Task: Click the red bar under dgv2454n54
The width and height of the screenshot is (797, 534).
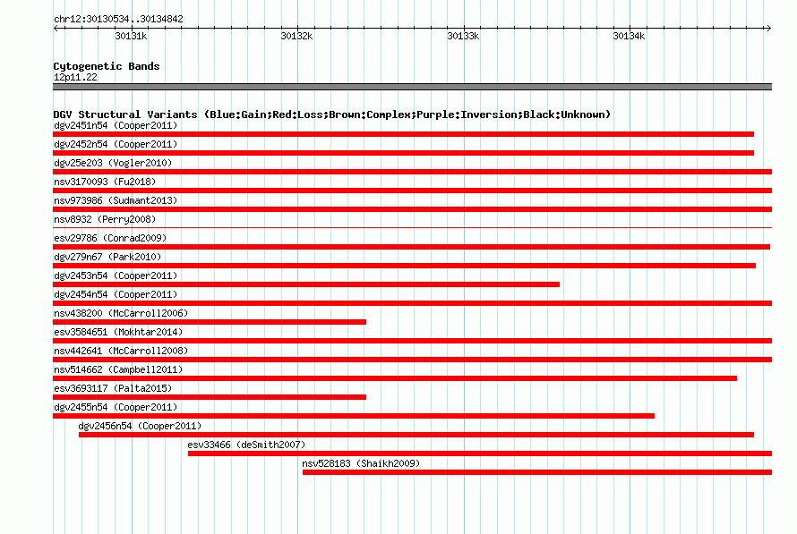Action: coord(412,303)
